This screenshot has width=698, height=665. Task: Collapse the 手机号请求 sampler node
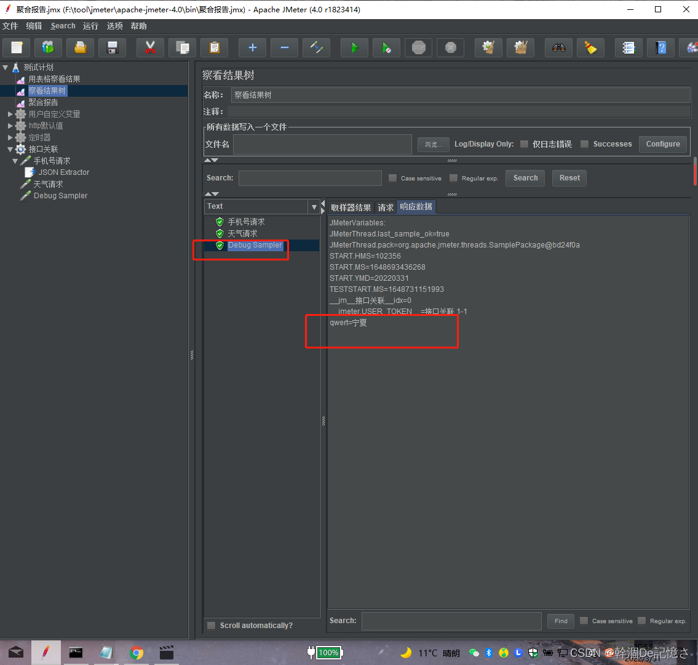point(15,161)
